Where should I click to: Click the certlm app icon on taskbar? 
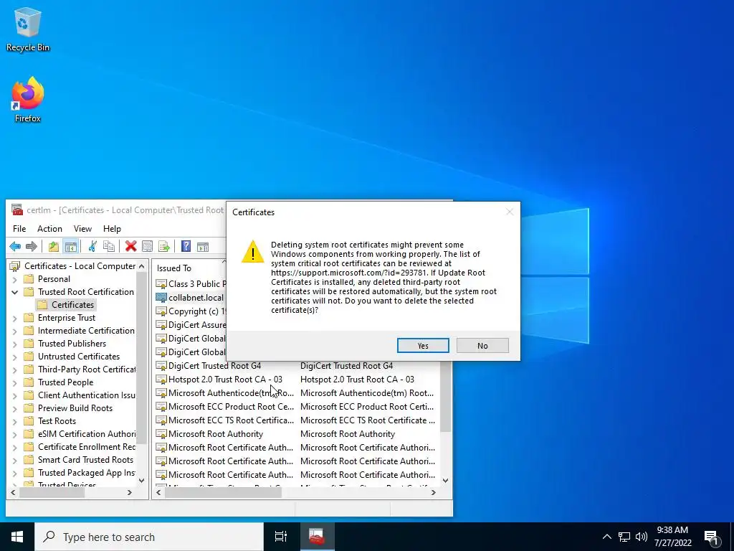coord(316,537)
